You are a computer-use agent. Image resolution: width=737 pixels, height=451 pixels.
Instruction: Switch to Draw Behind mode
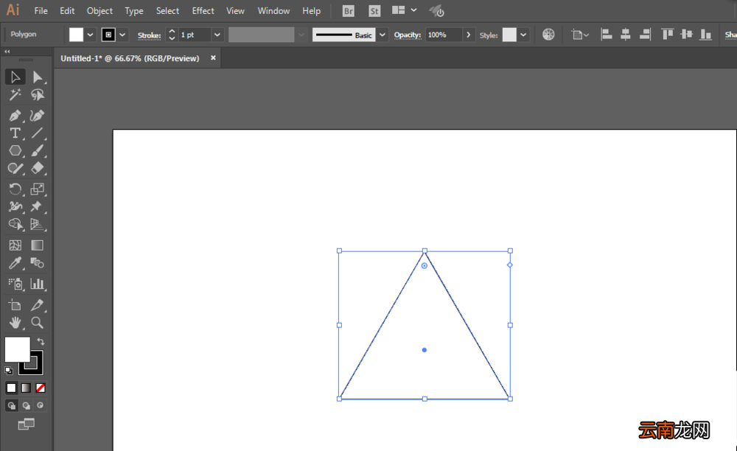(x=27, y=405)
